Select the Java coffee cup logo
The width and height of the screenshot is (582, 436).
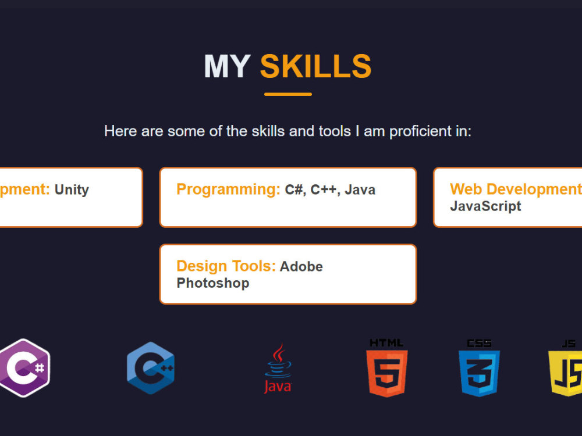278,368
